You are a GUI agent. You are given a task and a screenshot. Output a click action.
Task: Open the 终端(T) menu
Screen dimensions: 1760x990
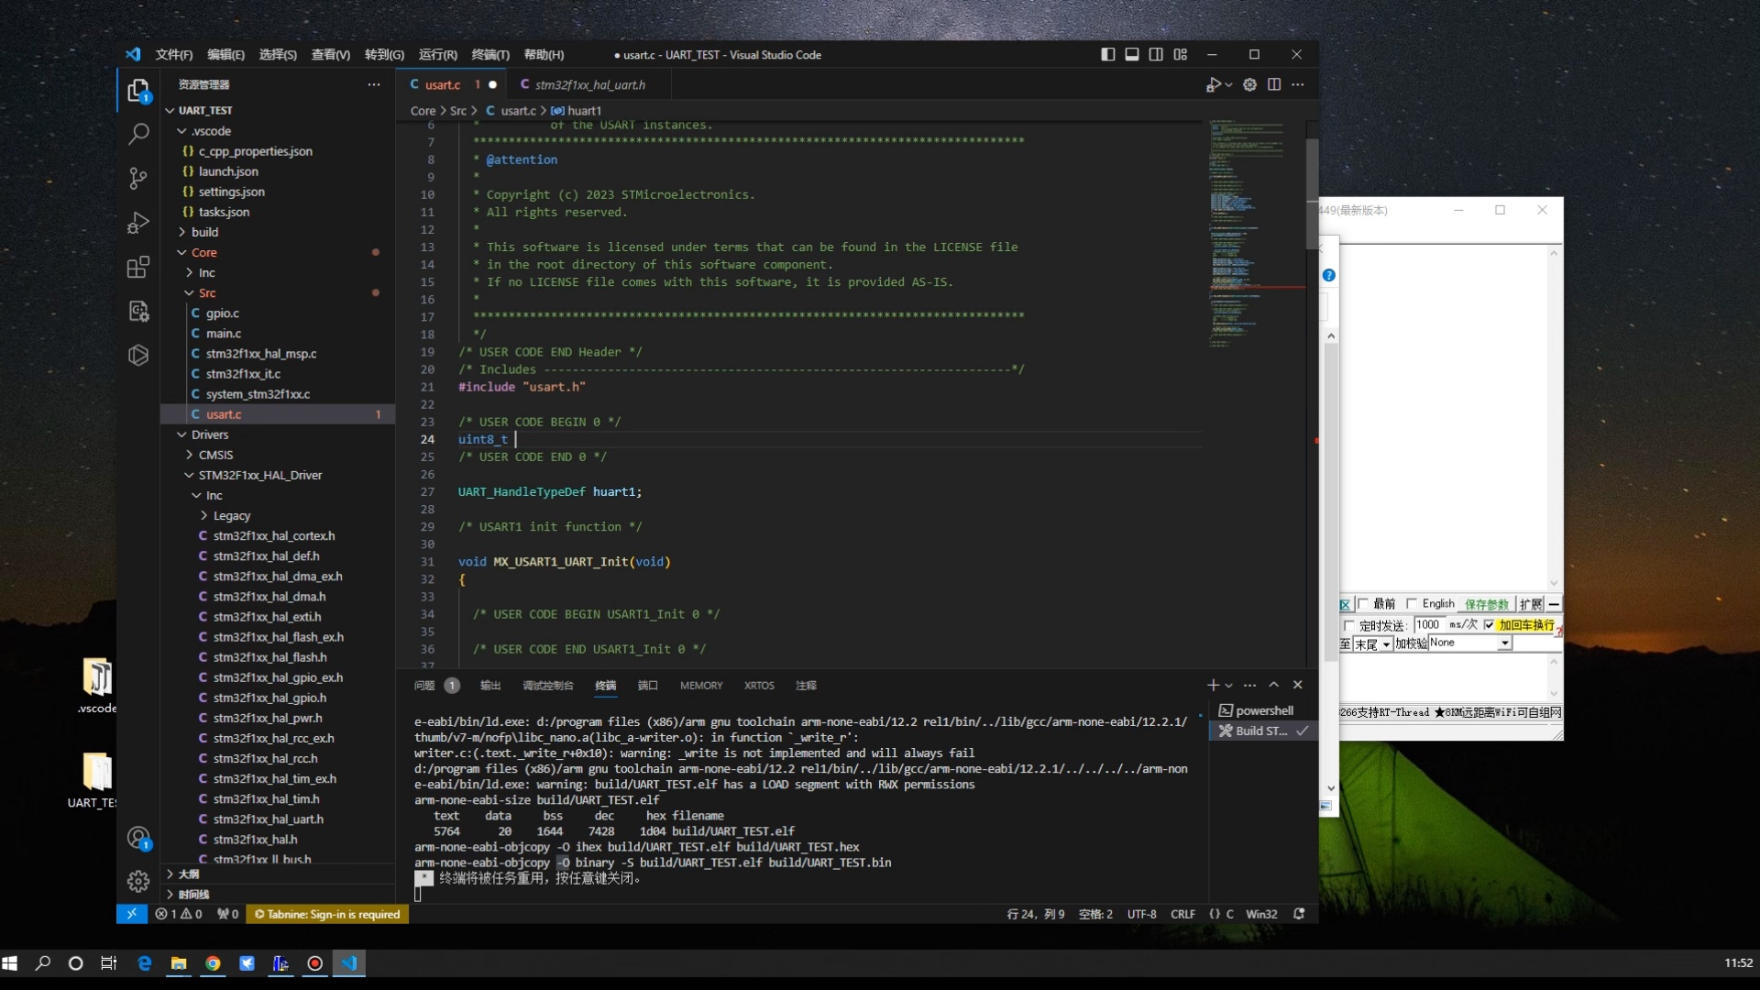click(x=489, y=55)
